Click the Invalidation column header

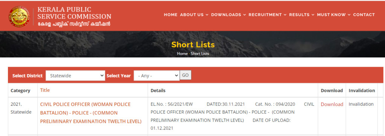362,91
